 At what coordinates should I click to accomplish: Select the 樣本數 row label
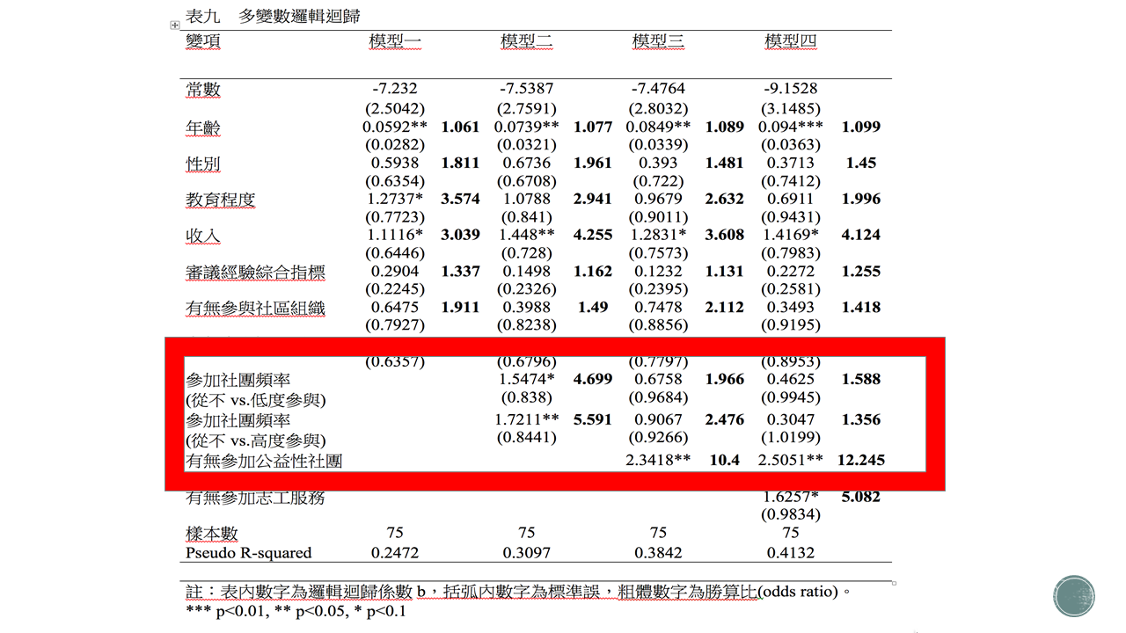[x=212, y=534]
